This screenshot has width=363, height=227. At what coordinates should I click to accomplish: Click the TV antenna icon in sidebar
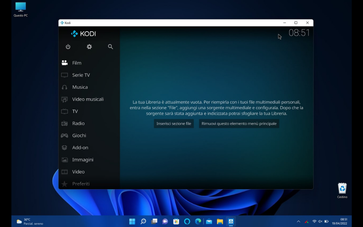(x=64, y=111)
